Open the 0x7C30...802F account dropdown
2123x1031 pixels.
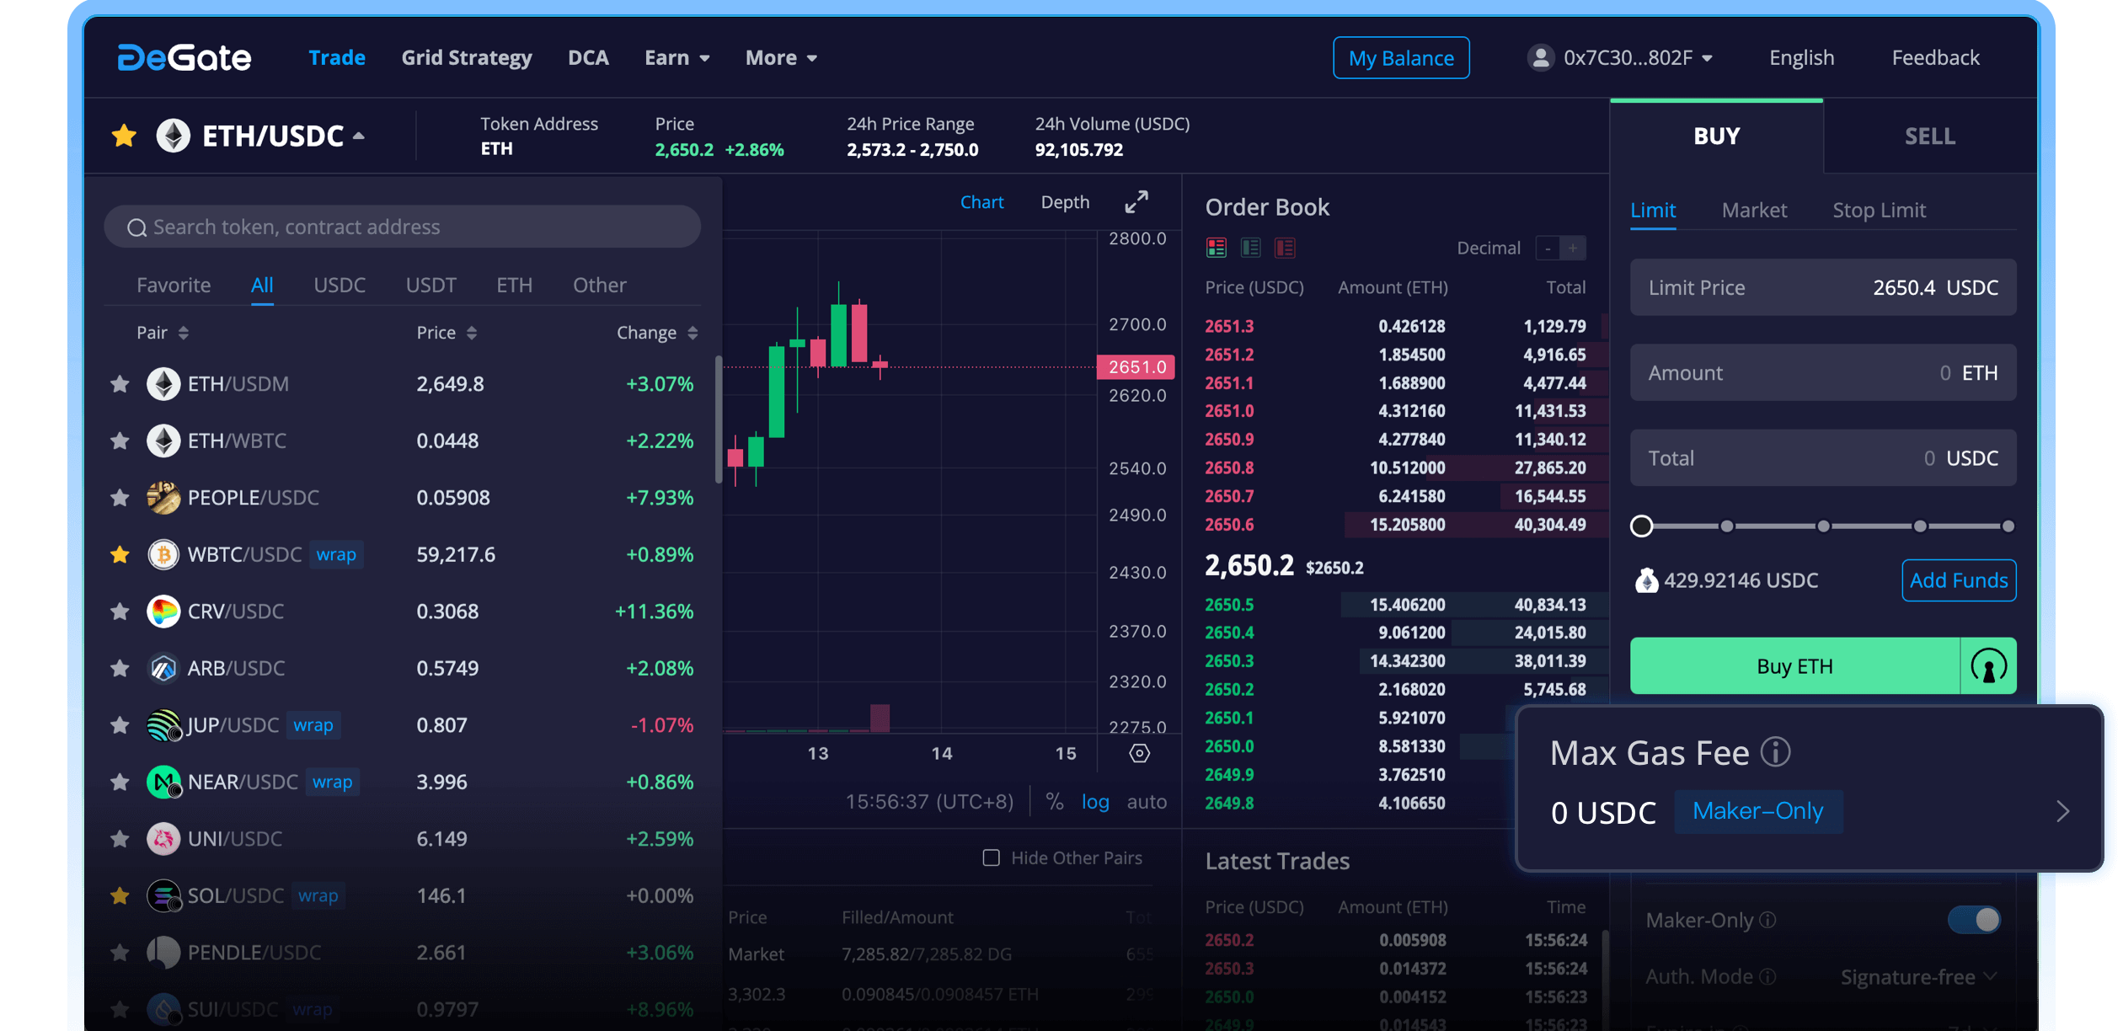(x=1638, y=57)
